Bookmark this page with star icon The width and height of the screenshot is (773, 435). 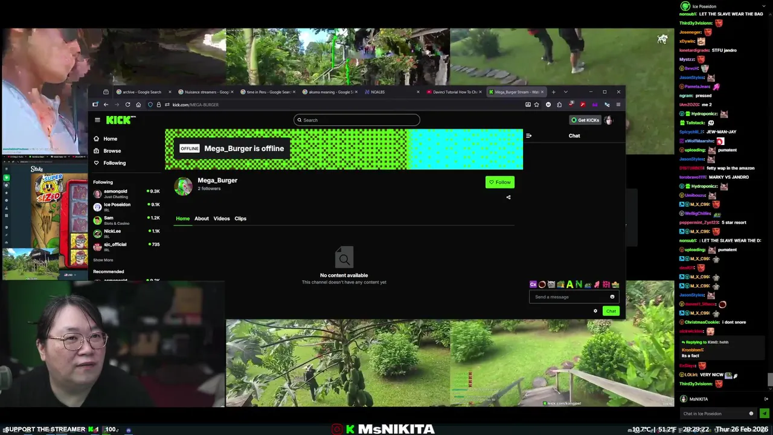click(x=536, y=105)
